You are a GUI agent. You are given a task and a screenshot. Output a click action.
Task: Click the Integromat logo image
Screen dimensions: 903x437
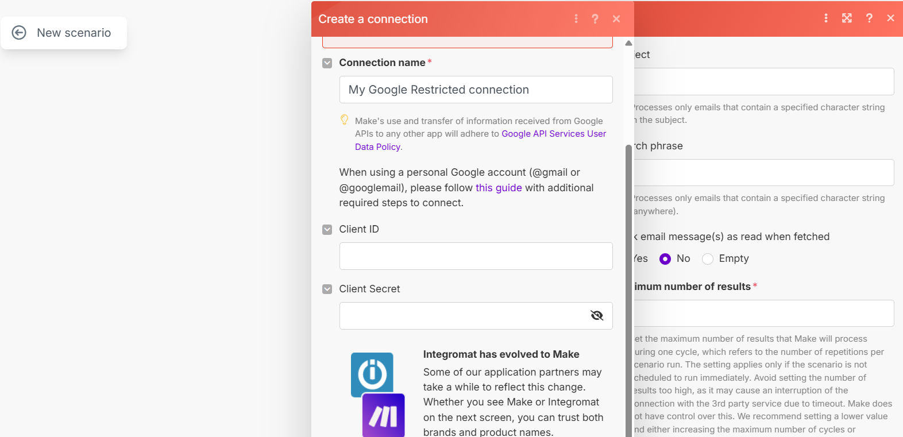372,374
